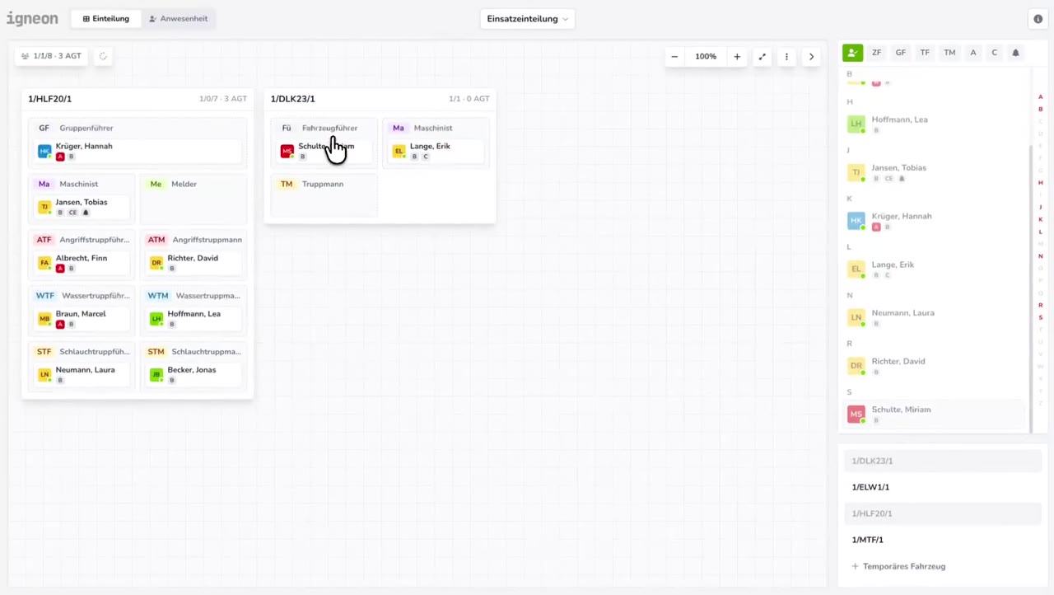Zoom out with the minus icon

pyautogui.click(x=674, y=57)
